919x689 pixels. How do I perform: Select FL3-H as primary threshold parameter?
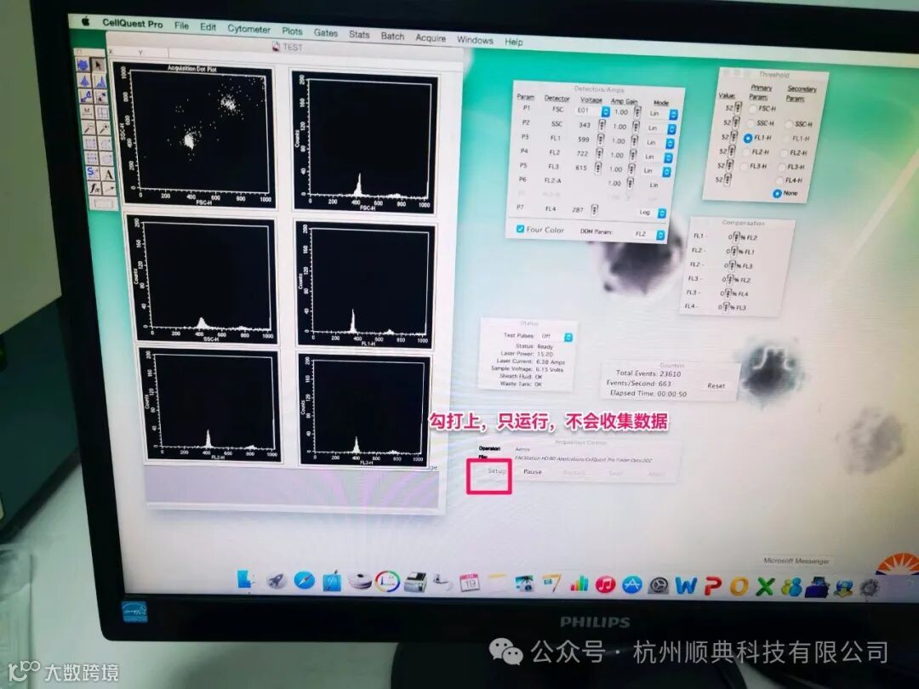[x=744, y=167]
